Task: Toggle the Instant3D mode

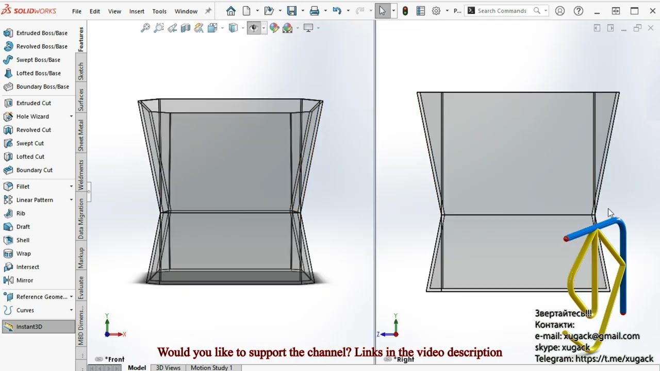Action: [38, 327]
